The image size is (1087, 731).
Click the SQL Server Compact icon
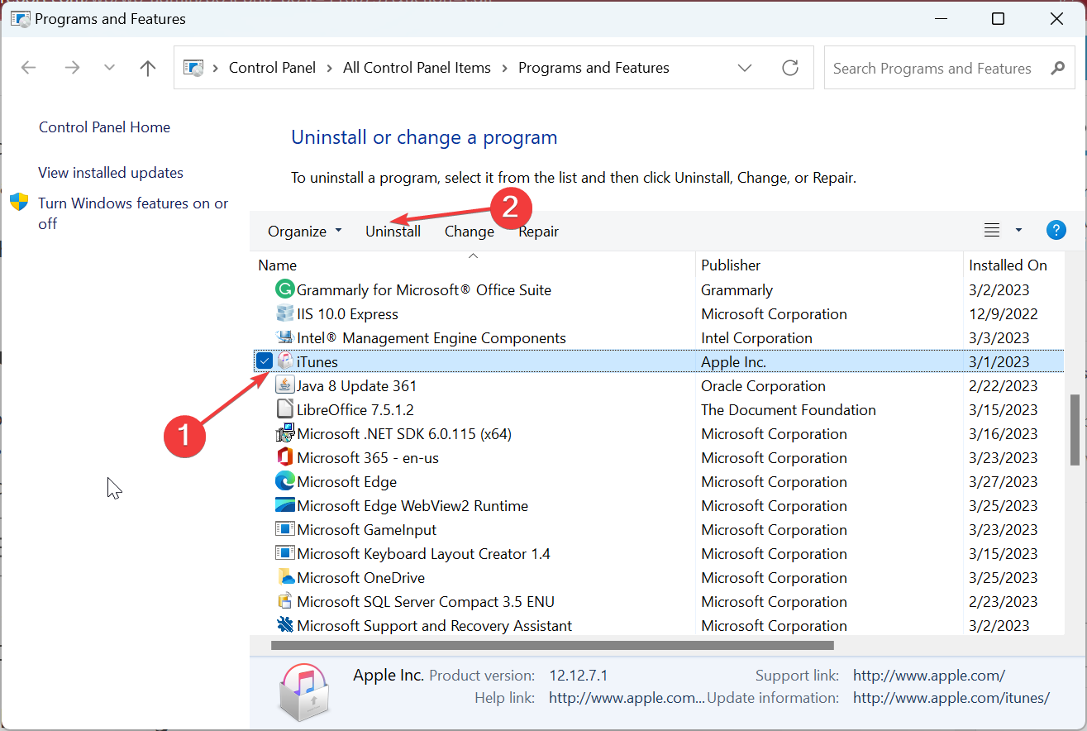(x=284, y=601)
